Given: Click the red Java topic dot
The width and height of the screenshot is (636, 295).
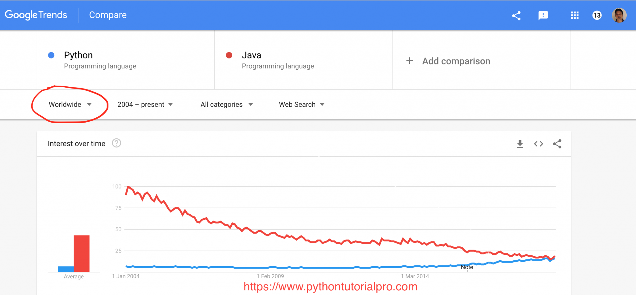Looking at the screenshot, I should (x=229, y=55).
